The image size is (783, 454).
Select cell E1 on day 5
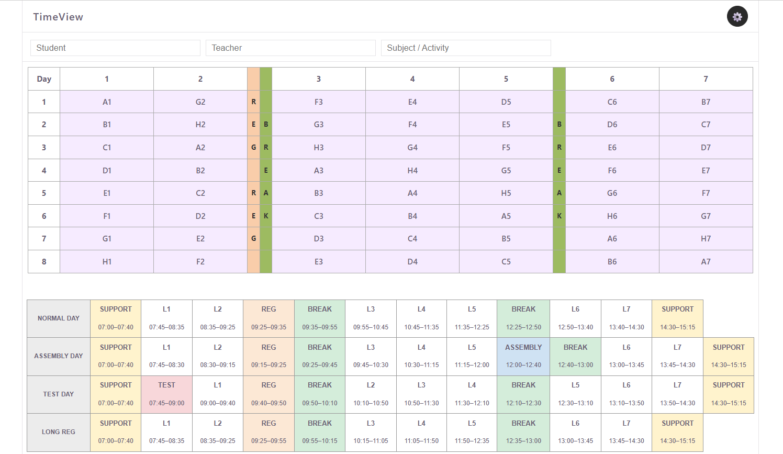point(107,193)
